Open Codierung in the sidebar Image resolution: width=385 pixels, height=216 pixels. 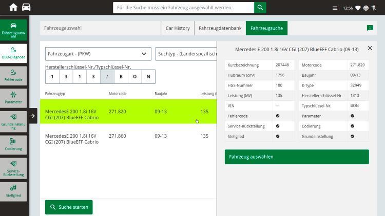13,145
